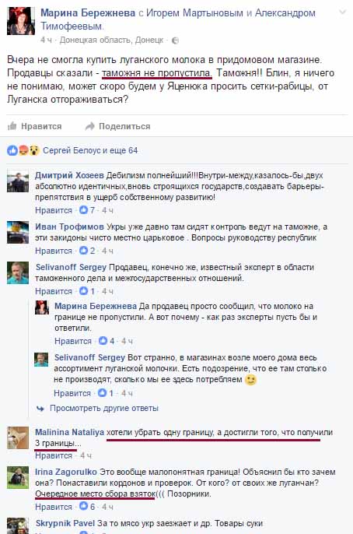
Task: Click the Share arrow icon under the post
Action: pos(89,126)
